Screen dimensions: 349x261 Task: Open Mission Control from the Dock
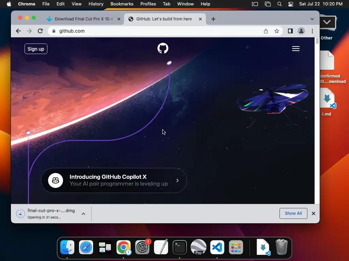click(105, 247)
